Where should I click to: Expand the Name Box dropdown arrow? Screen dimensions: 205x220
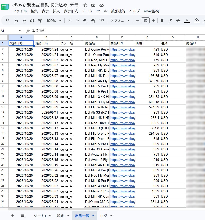click(20, 31)
